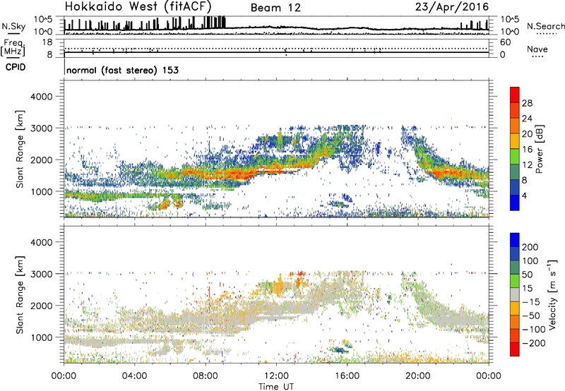
Task: Click the 'Beam 12' label
Action: 275,8
